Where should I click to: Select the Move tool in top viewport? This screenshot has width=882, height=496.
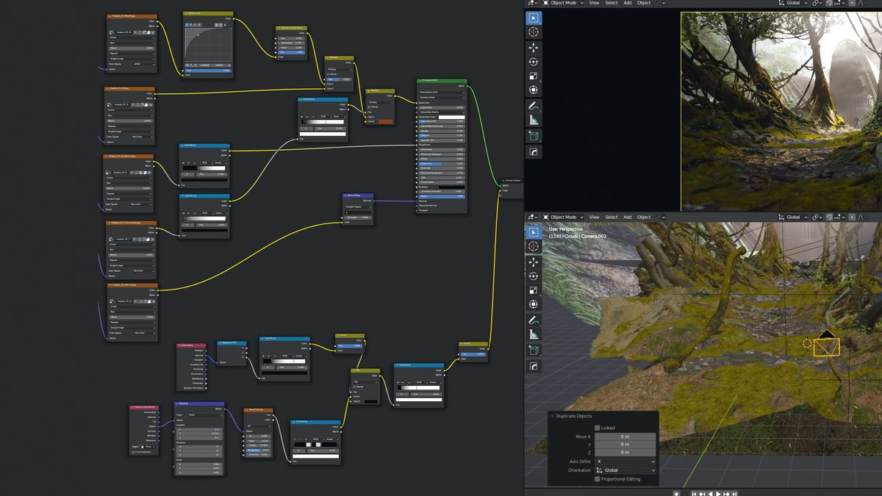534,47
